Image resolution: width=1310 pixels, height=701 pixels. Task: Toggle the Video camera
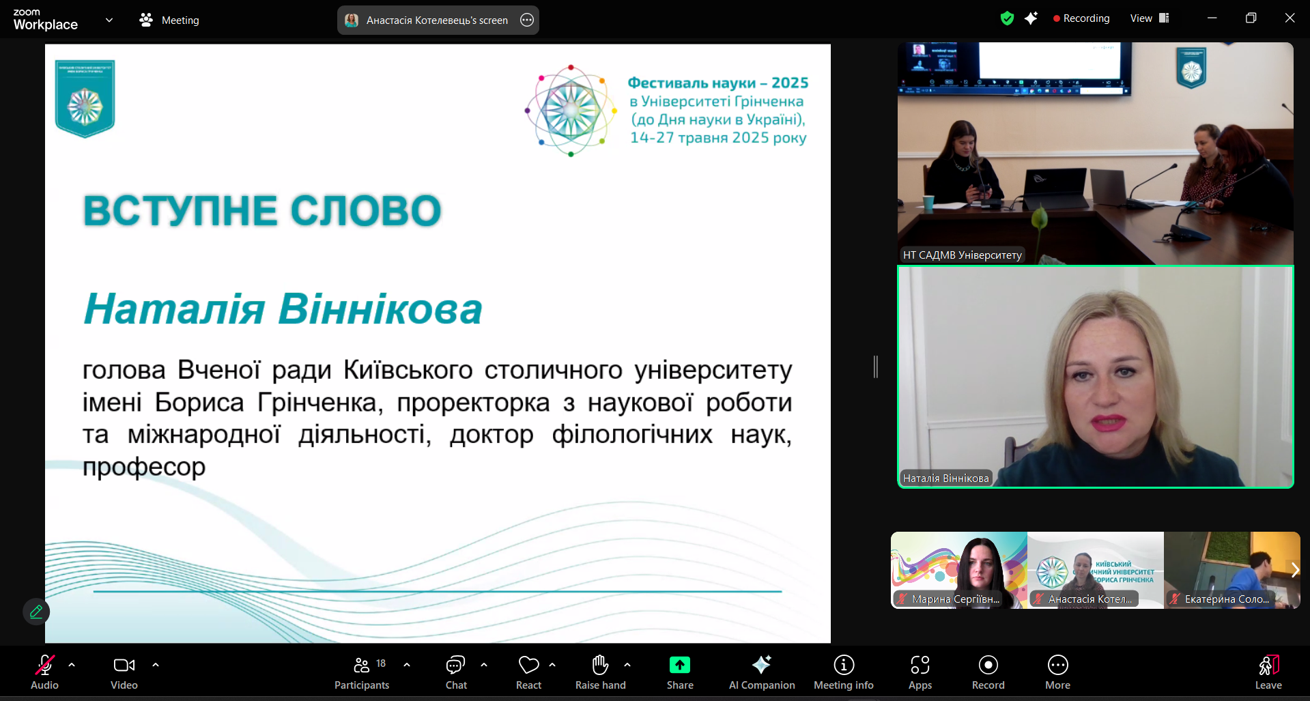pos(124,672)
